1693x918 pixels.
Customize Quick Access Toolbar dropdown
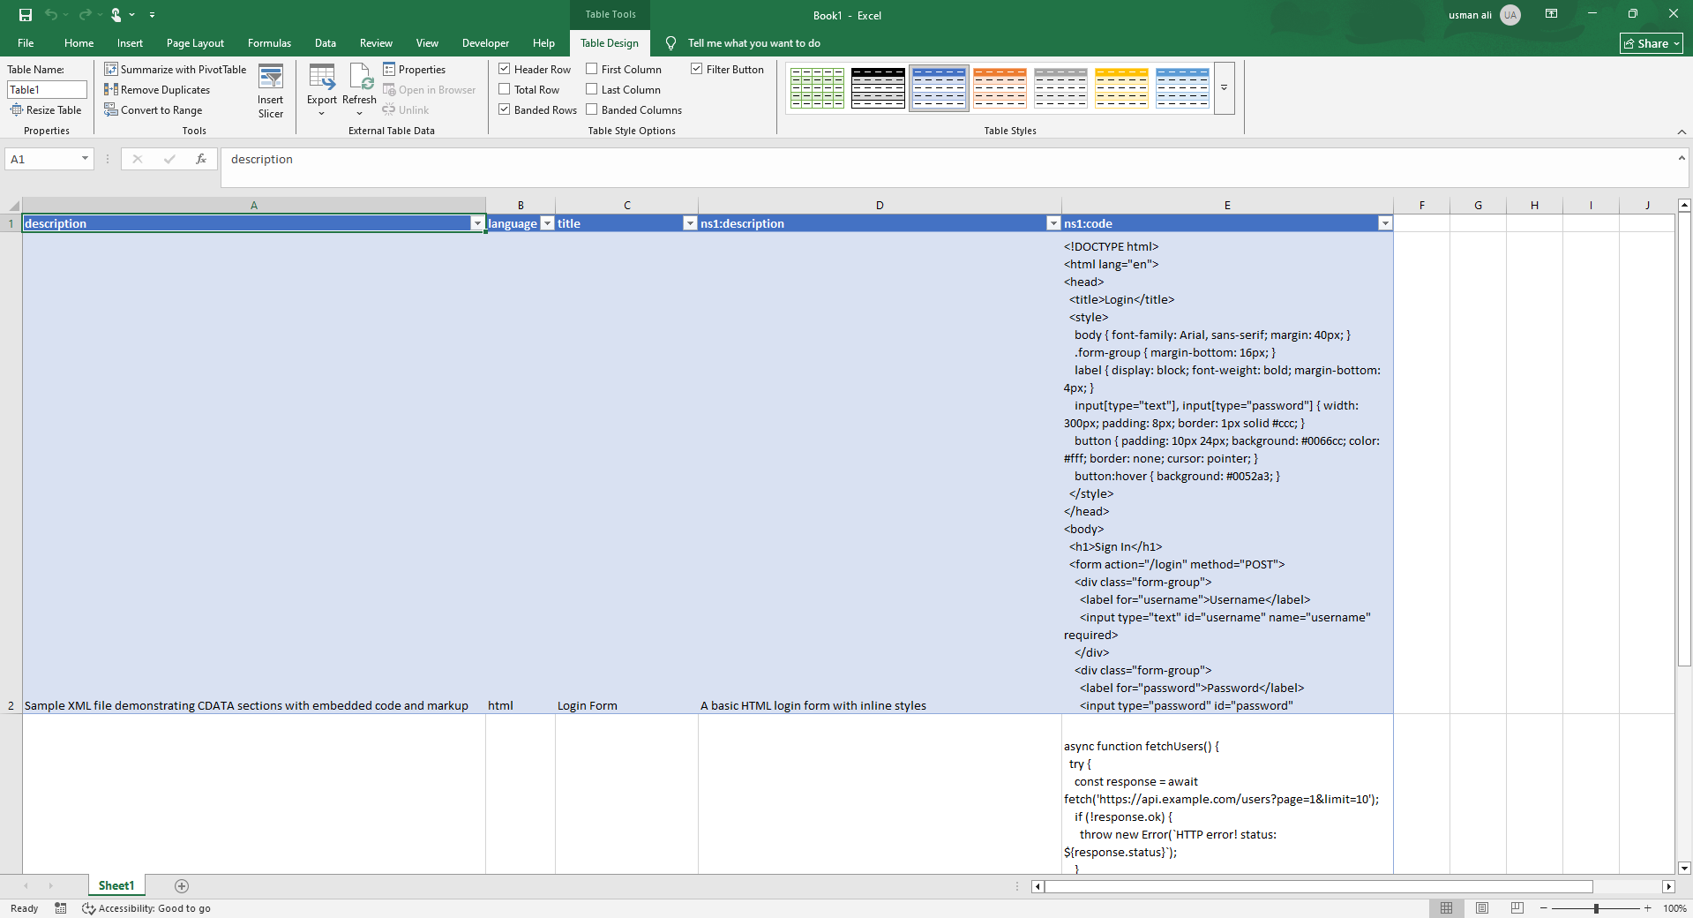(x=153, y=15)
